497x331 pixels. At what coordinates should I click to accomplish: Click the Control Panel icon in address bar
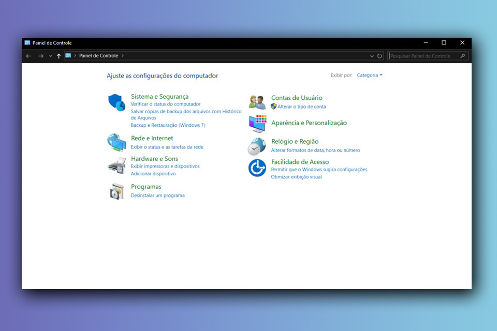click(68, 55)
